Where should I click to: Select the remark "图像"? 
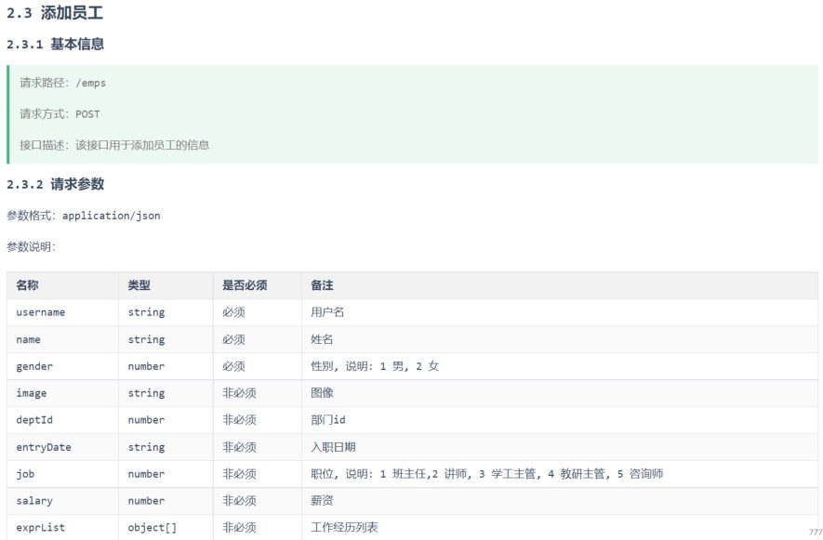coord(322,393)
